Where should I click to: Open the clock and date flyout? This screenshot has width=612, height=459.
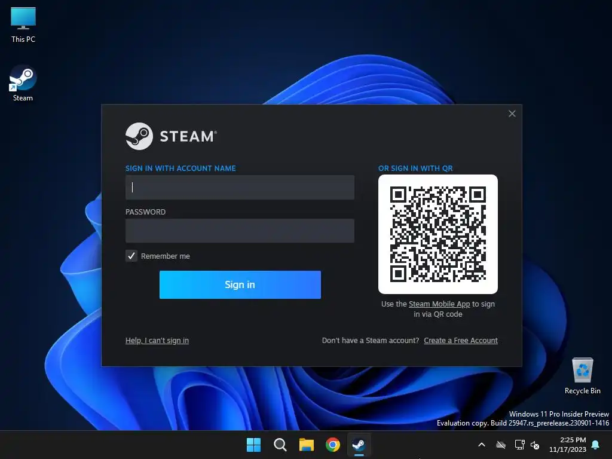[x=568, y=445]
